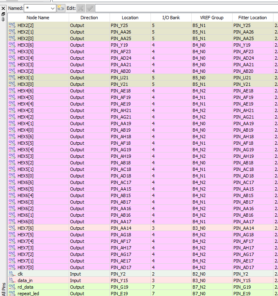The image size is (278, 296).
Task: Click the cancel edit X button
Action: [81, 8]
